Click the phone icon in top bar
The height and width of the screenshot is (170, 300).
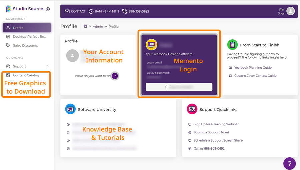pyautogui.click(x=124, y=11)
